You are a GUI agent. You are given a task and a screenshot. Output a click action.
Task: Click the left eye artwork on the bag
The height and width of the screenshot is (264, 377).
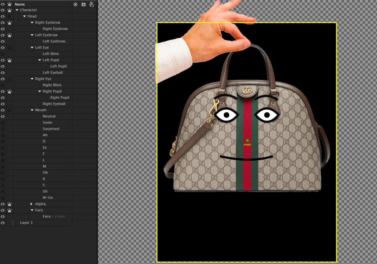pos(226,115)
